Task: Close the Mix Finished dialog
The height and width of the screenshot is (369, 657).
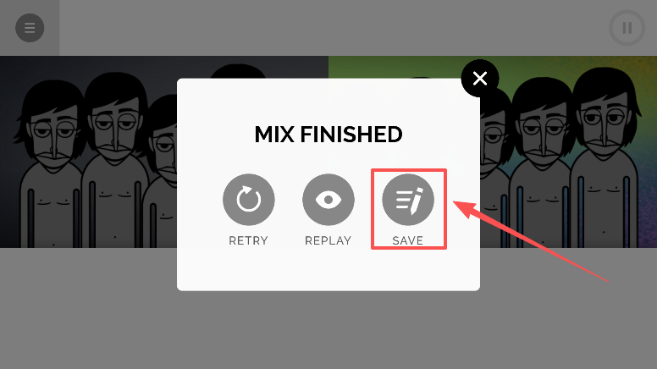Action: click(x=480, y=79)
